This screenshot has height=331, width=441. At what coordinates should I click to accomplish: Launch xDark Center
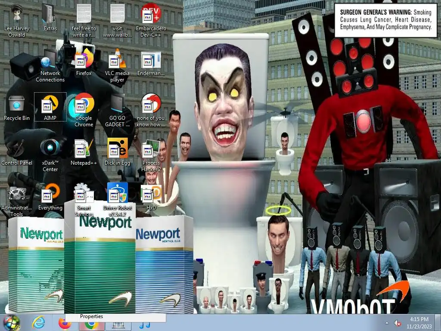(x=50, y=155)
